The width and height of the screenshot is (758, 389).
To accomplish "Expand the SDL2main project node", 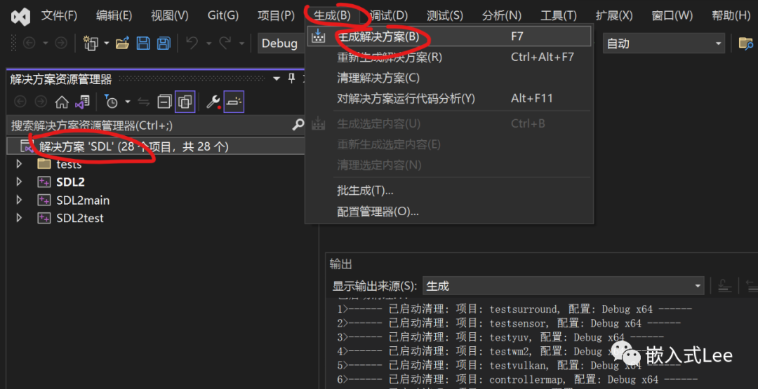I will pos(20,200).
